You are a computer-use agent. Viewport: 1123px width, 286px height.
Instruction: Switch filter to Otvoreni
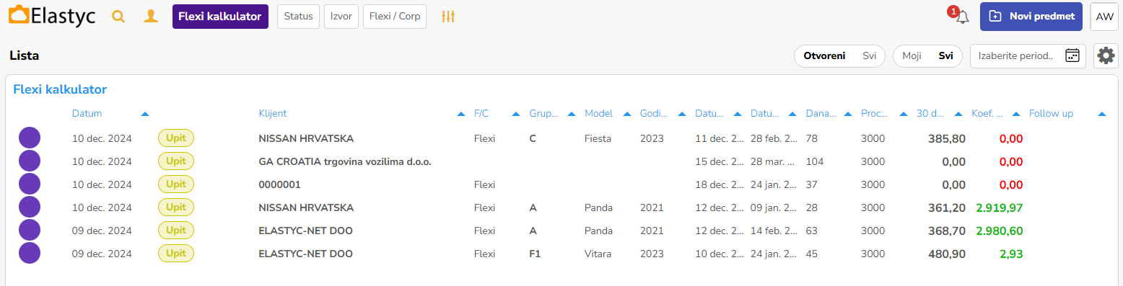[x=824, y=55]
